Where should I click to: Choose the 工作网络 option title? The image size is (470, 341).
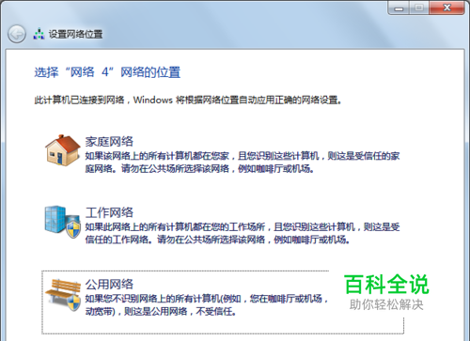click(109, 212)
